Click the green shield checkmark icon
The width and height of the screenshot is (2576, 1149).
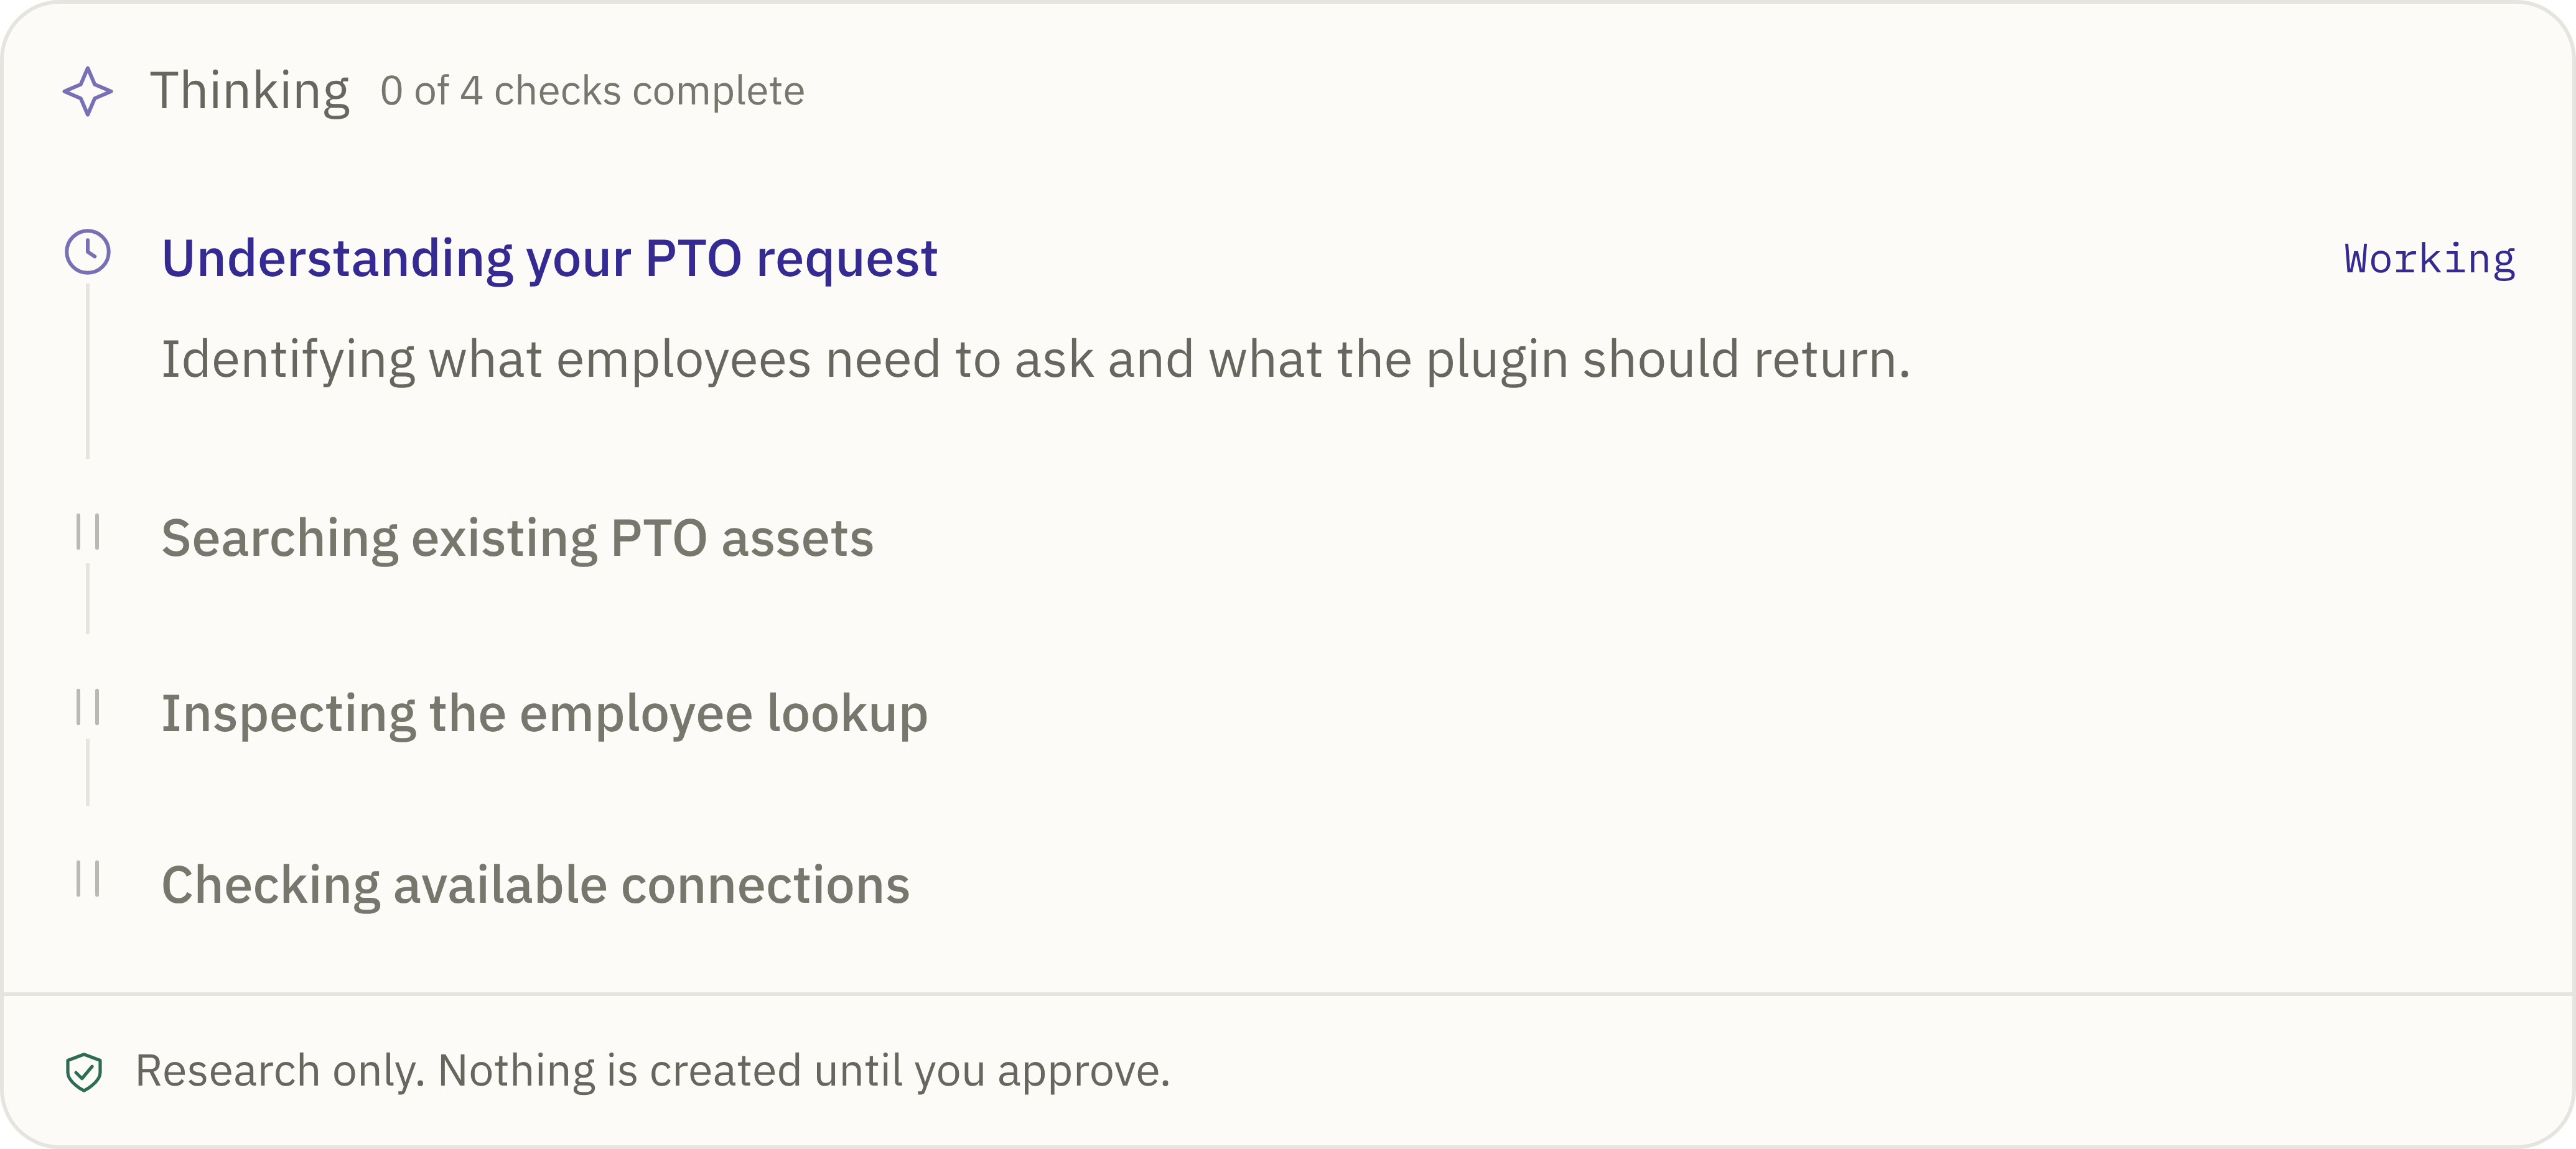[84, 1072]
